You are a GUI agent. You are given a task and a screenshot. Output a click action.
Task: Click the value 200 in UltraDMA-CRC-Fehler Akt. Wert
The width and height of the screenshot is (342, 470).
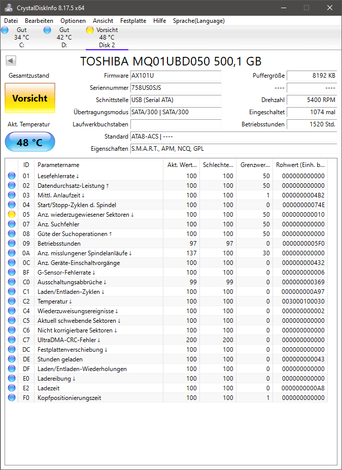click(191, 340)
